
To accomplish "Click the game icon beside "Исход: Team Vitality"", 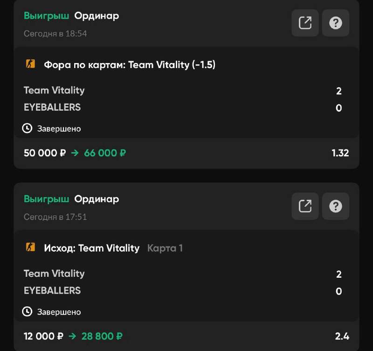I will pos(30,247).
